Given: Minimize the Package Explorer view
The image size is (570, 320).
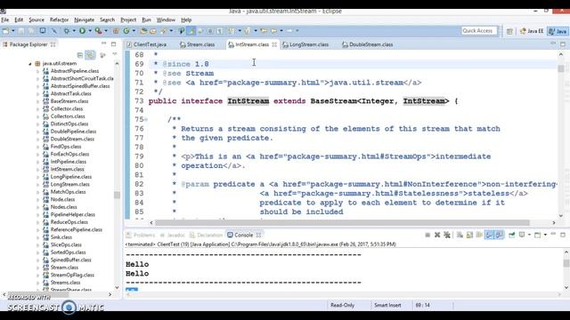Looking at the screenshot, I should coord(103,44).
